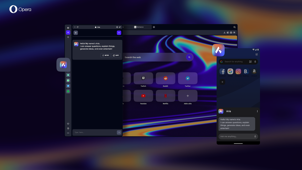302x170 pixels.
Task: Tap the QR scanner in mobile search bar
Action: [250, 61]
